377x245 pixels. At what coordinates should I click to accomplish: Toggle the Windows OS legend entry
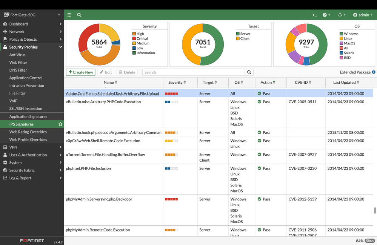(351, 34)
